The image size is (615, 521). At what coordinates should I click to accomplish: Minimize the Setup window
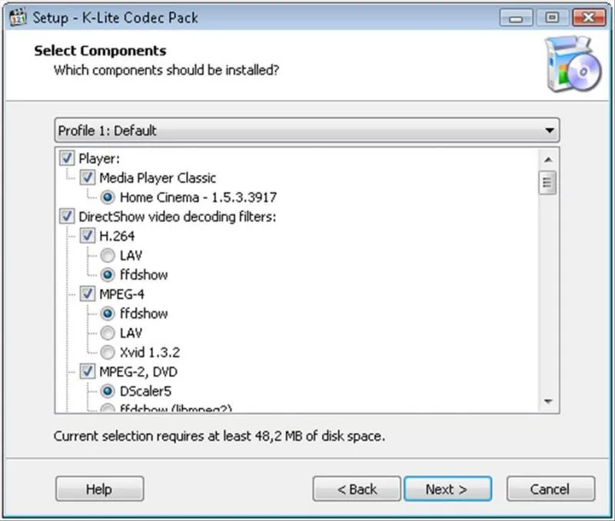[516, 18]
